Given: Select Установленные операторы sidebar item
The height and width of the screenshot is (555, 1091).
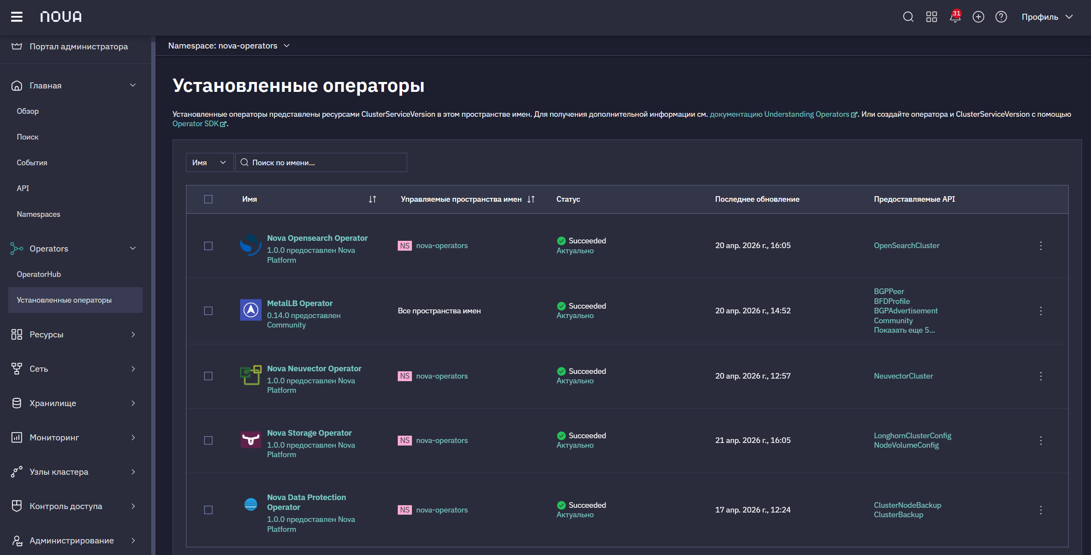Looking at the screenshot, I should tap(75, 300).
